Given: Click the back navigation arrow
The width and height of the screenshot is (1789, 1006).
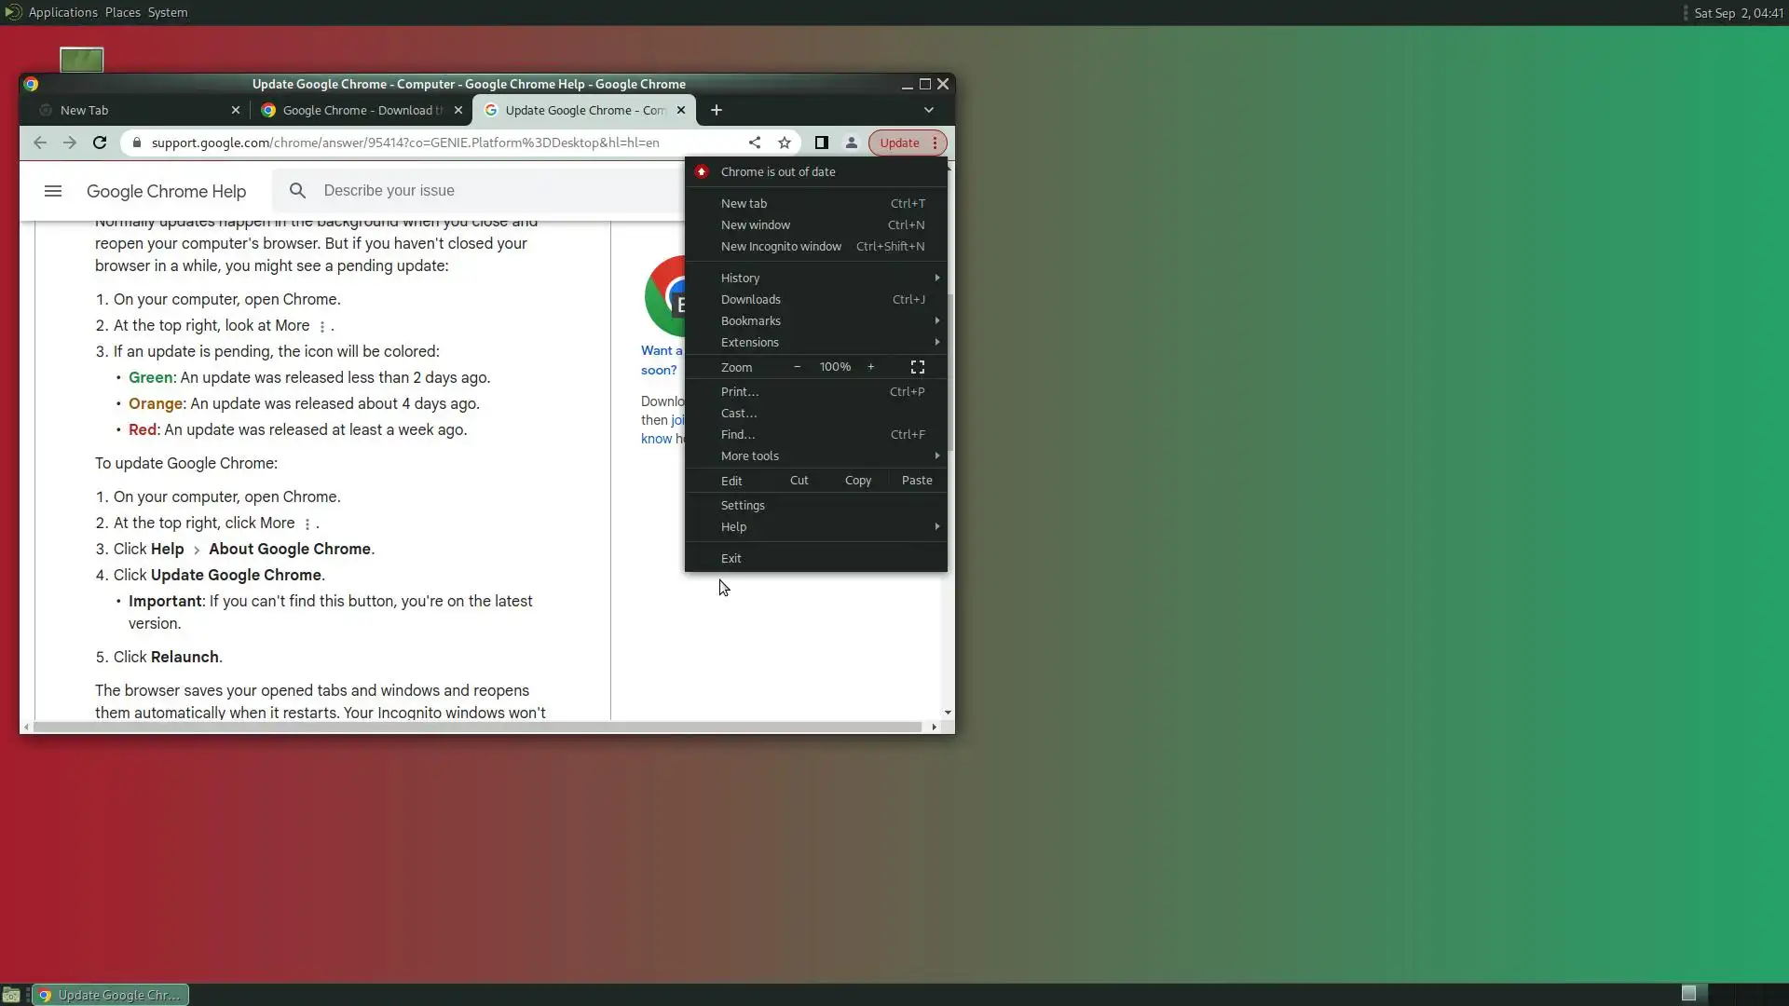Looking at the screenshot, I should [39, 143].
